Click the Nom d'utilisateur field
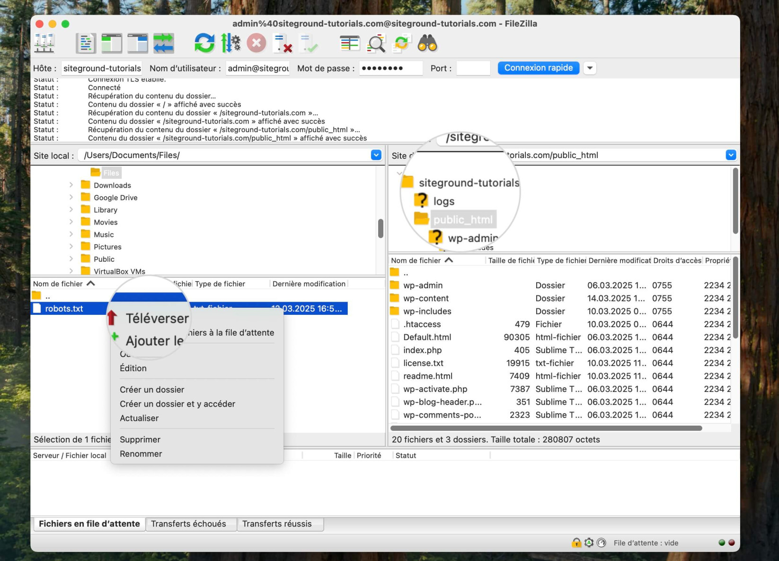 [x=258, y=68]
